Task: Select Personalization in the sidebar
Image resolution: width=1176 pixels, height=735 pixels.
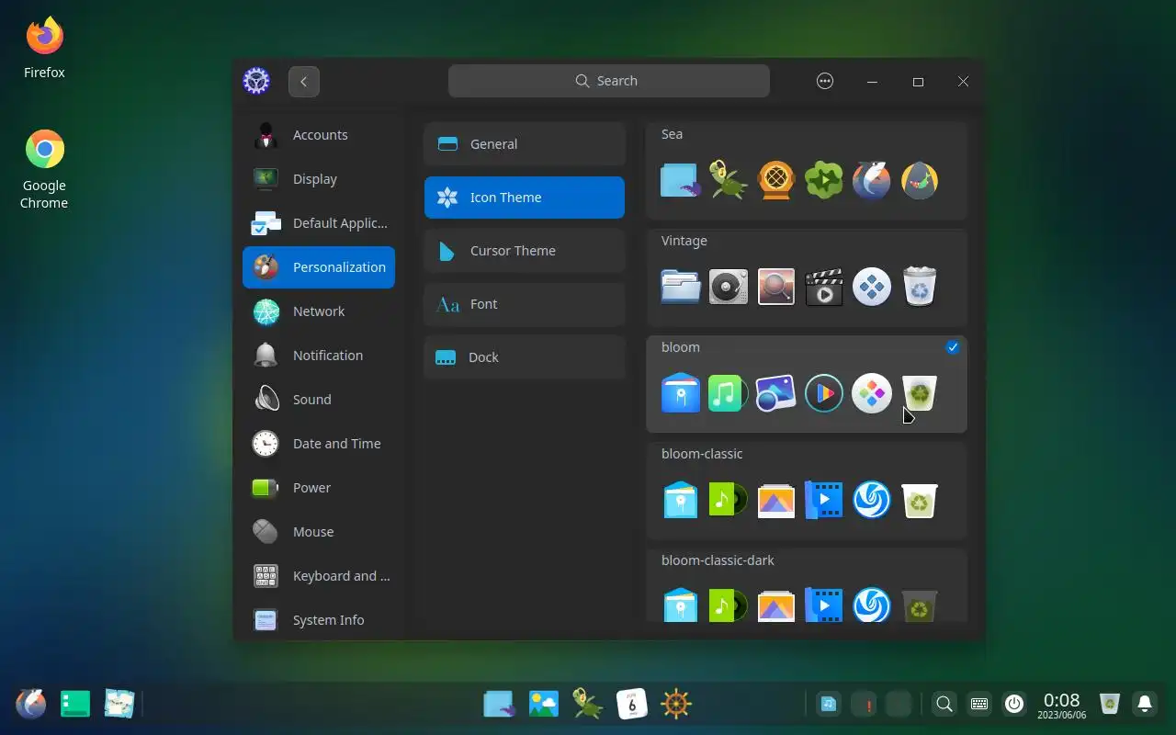Action: coord(319,267)
